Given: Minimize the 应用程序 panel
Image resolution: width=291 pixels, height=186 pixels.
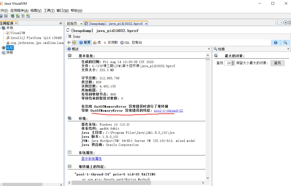Looking at the screenshot, I should coord(61,23).
